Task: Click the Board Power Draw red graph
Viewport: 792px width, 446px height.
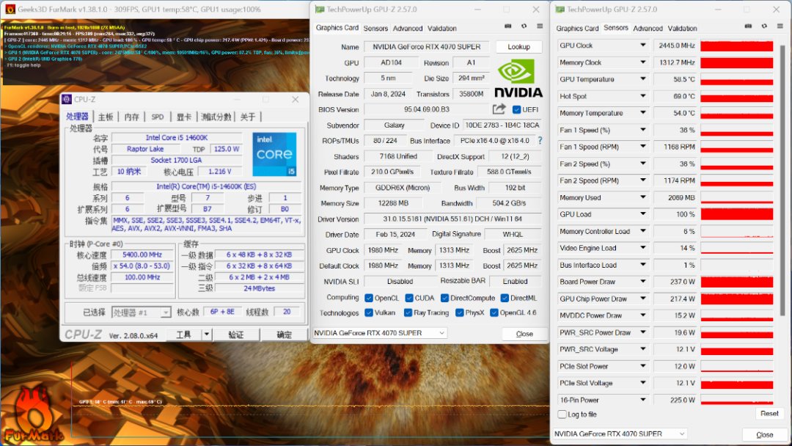Action: pos(737,282)
